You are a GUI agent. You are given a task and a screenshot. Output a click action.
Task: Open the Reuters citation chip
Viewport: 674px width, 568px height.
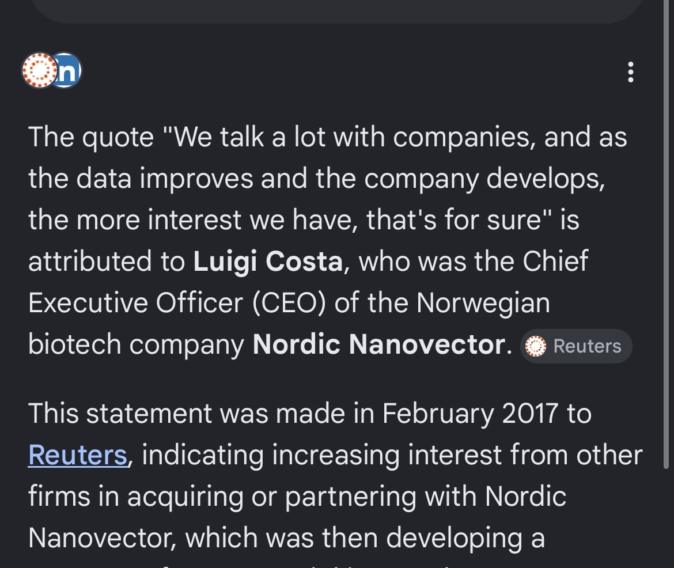pos(575,346)
